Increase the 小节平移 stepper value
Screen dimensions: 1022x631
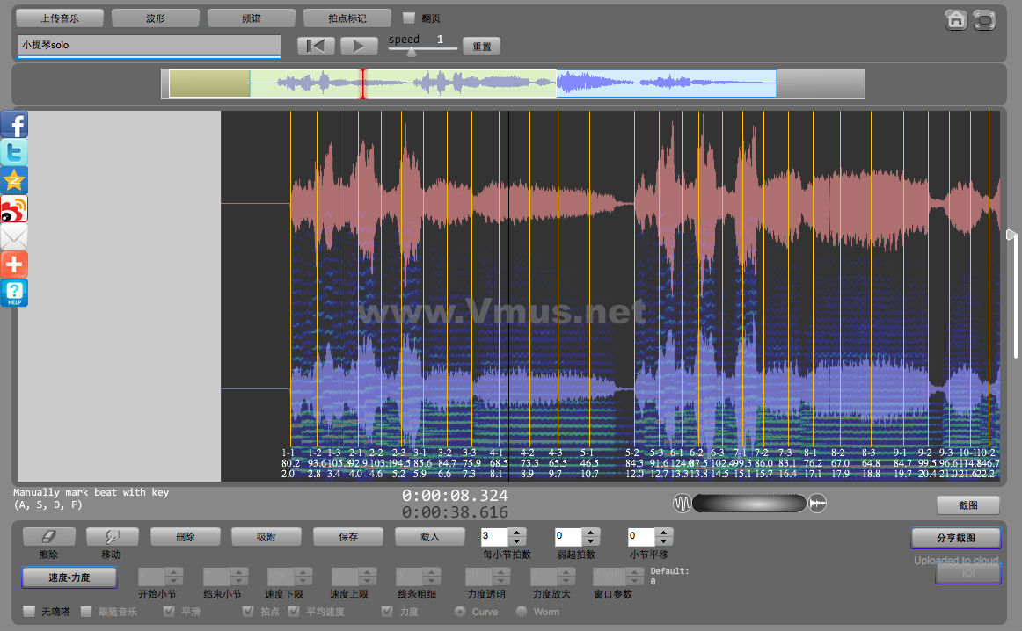click(x=664, y=532)
